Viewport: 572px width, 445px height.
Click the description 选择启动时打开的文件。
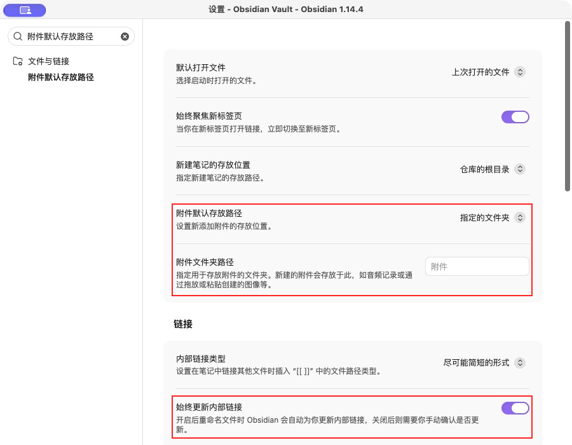218,81
